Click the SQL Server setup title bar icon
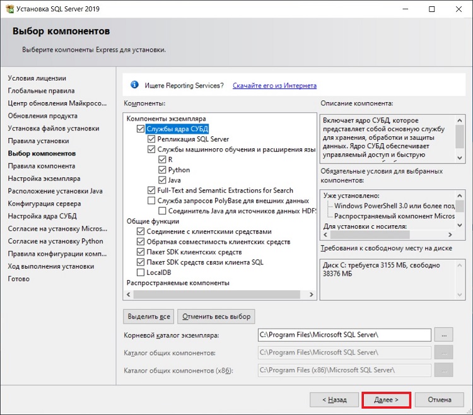Image resolution: width=473 pixels, height=415 pixels. [x=9, y=9]
